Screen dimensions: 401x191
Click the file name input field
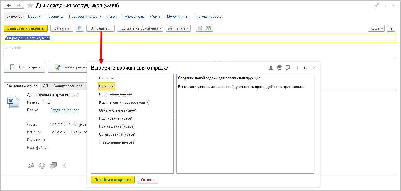[x=199, y=38]
